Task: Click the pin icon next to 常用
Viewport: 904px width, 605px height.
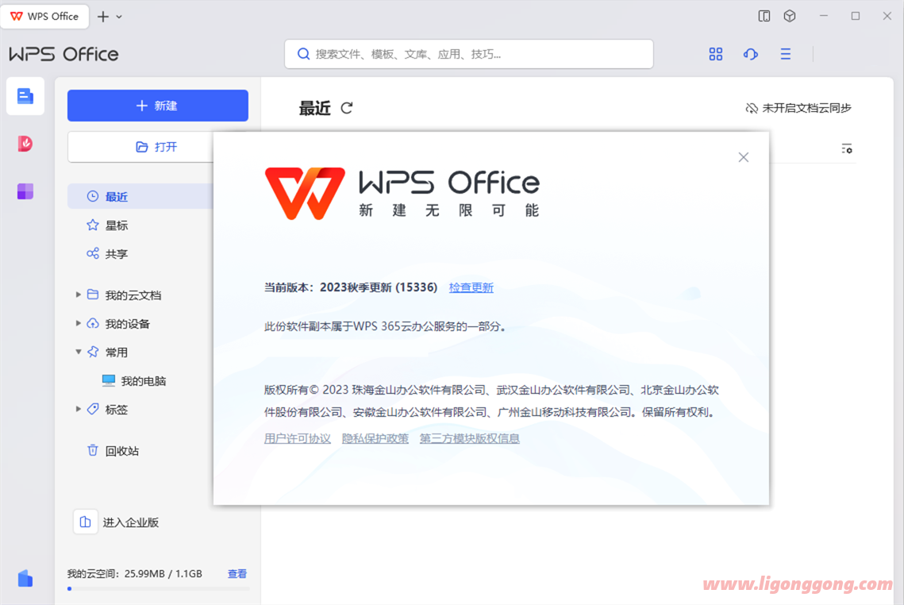Action: (93, 352)
